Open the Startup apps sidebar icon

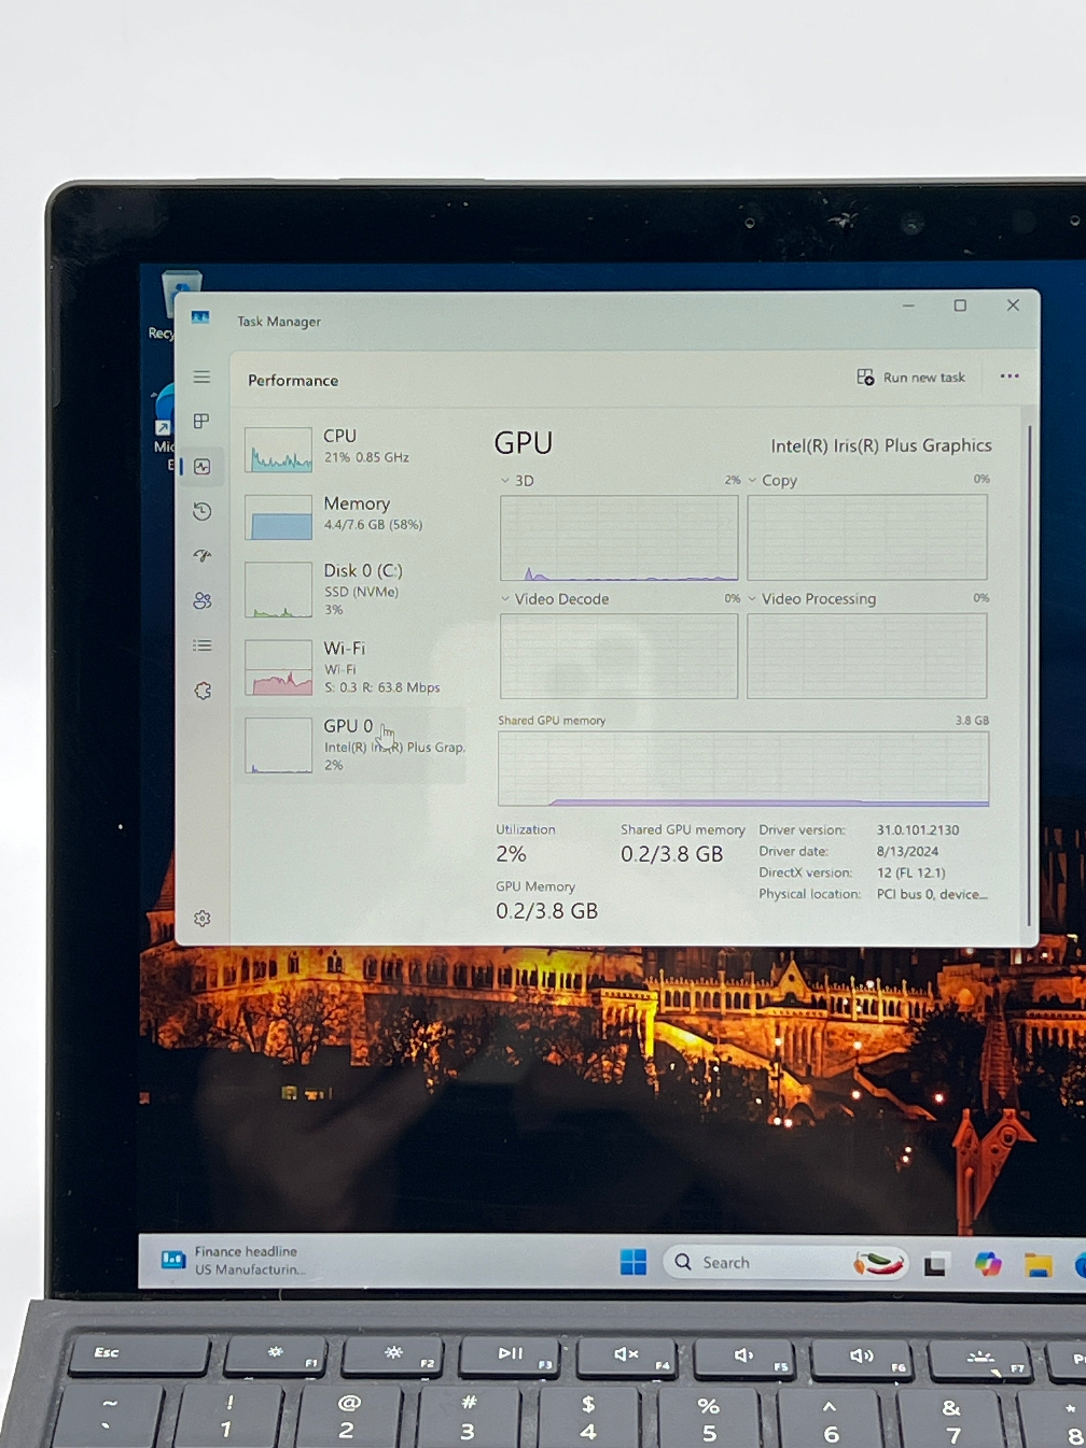[x=202, y=556]
